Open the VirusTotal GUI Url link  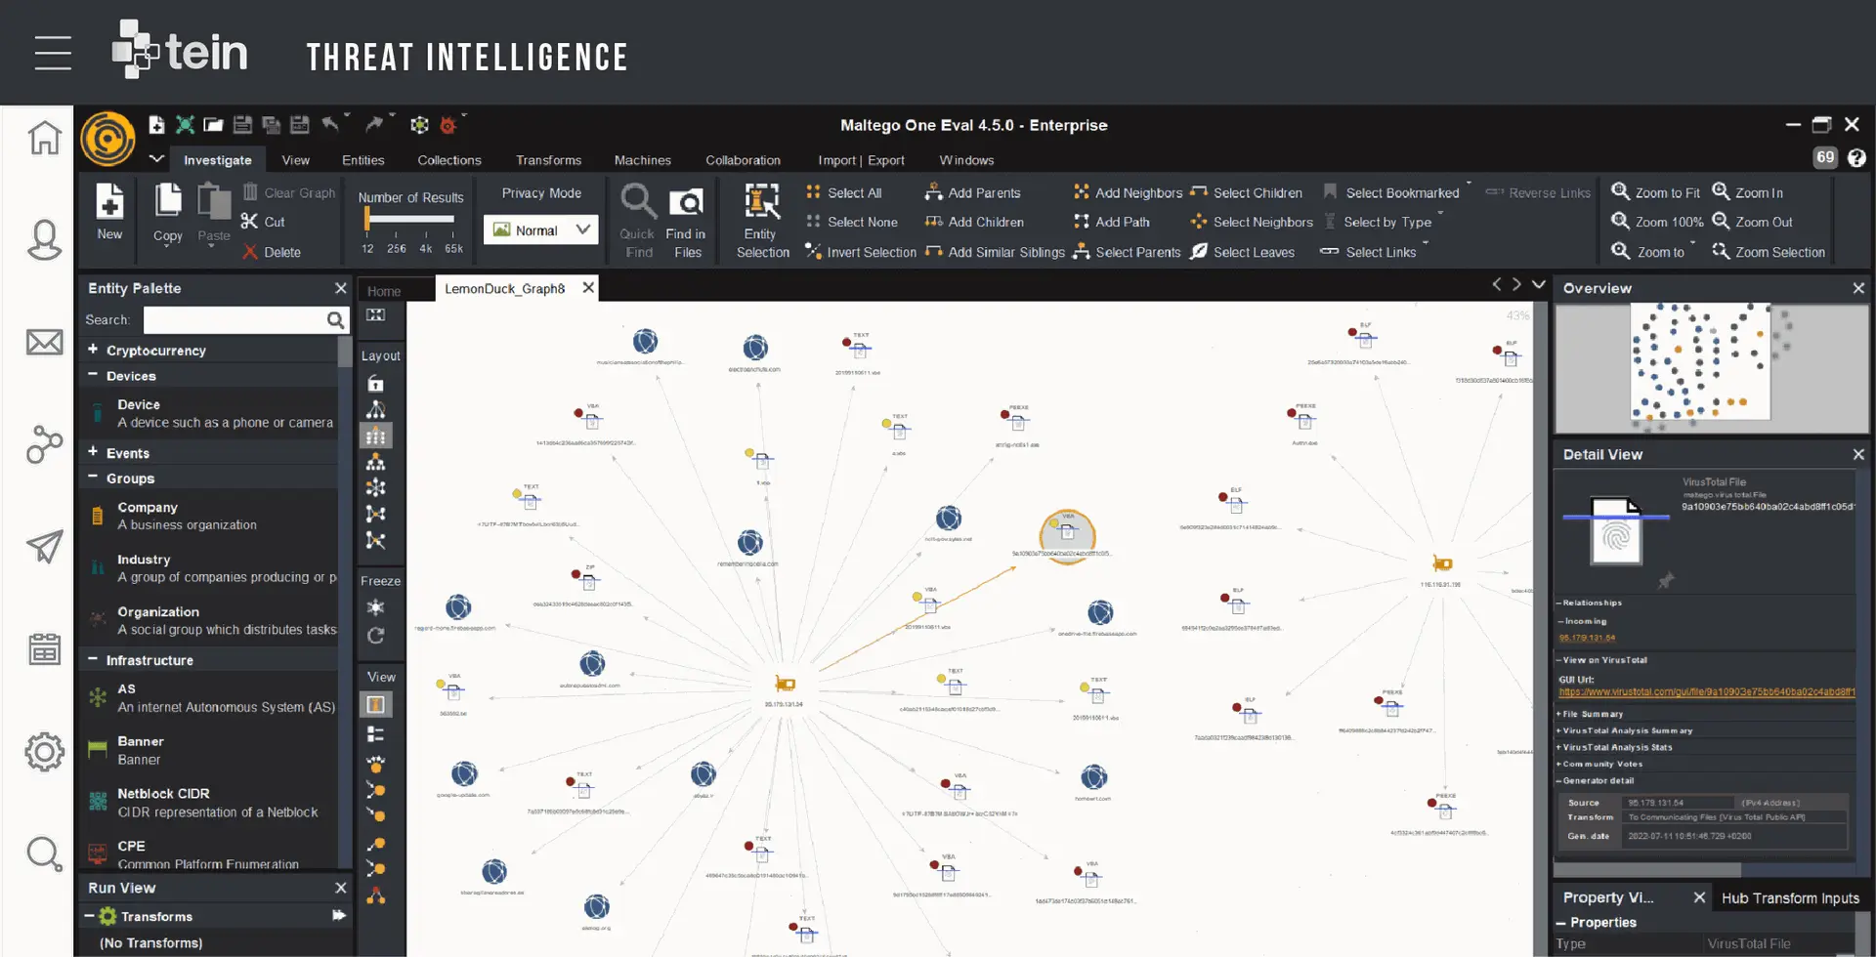click(x=1705, y=692)
